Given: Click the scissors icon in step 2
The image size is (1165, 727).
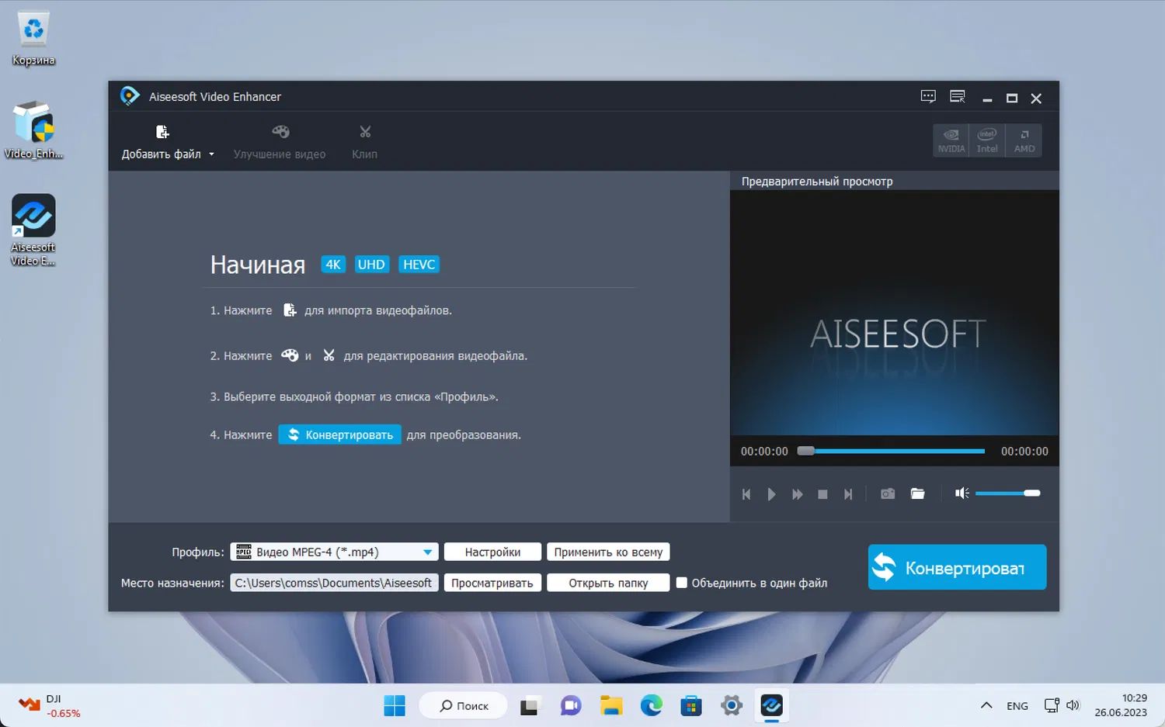Looking at the screenshot, I should point(329,355).
